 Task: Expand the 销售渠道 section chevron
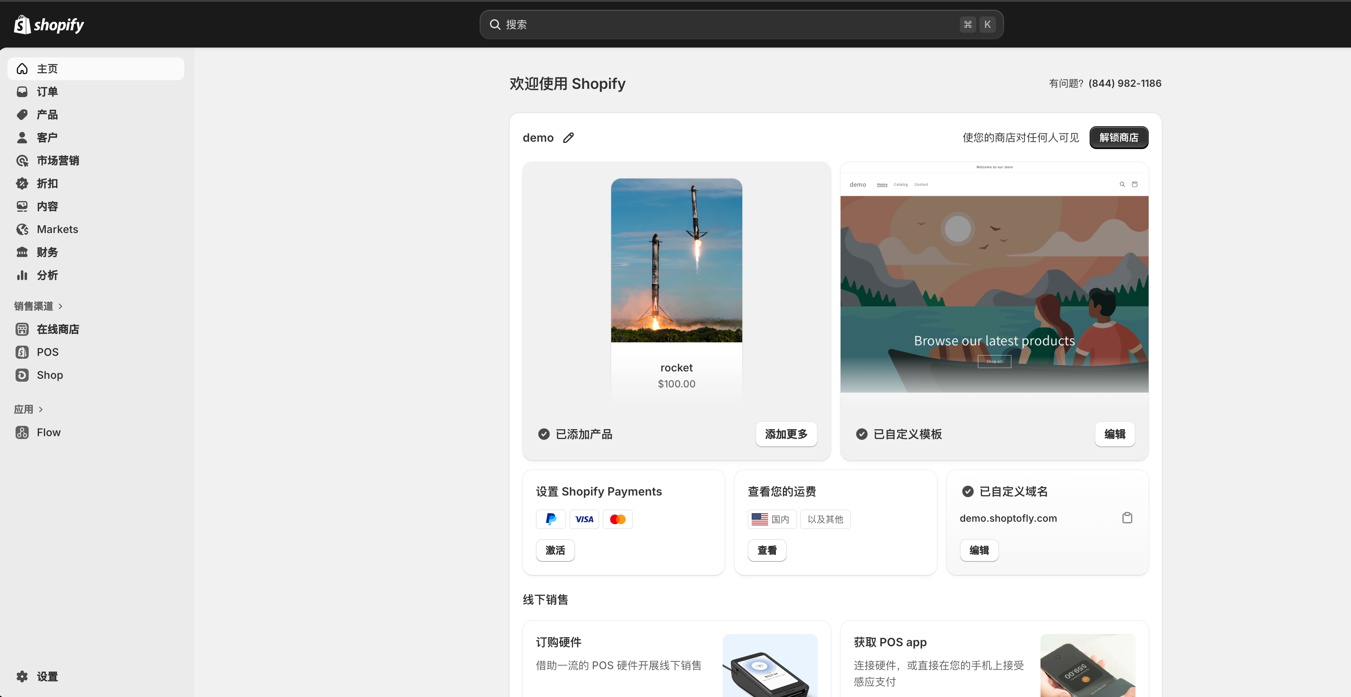[x=61, y=306]
